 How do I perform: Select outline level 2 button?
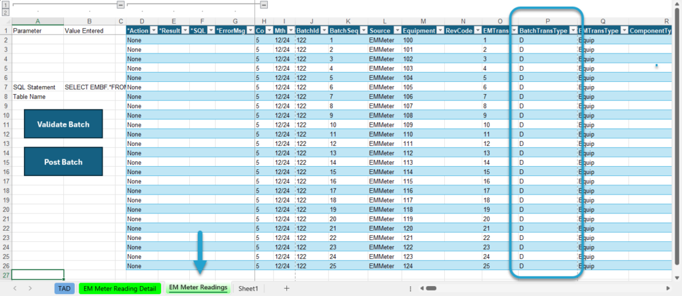(x=5, y=13)
